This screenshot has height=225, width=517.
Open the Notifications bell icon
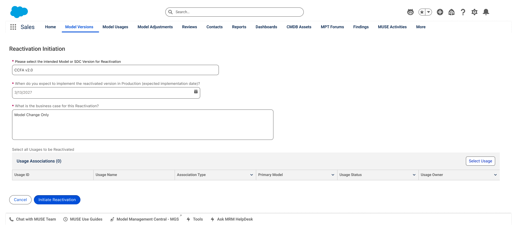(x=486, y=12)
